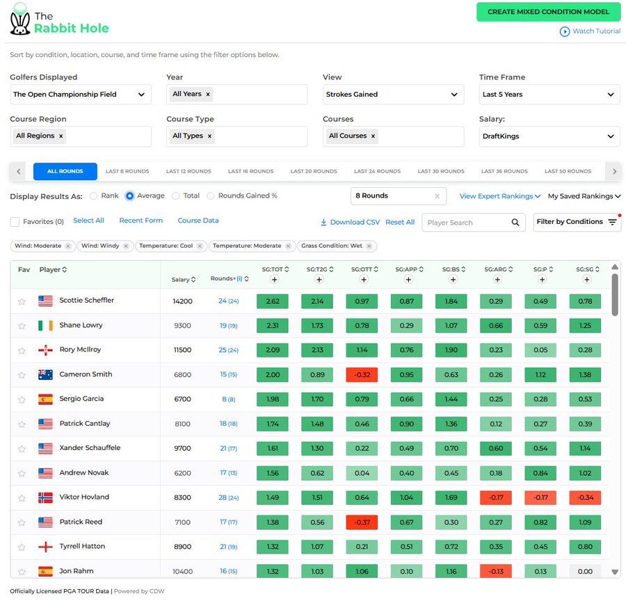Expand the SG:BS column plus icon
626x601 pixels.
[x=453, y=280]
